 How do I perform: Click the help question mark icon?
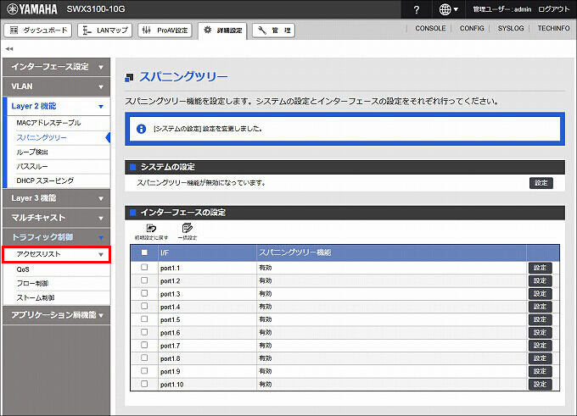pos(417,9)
